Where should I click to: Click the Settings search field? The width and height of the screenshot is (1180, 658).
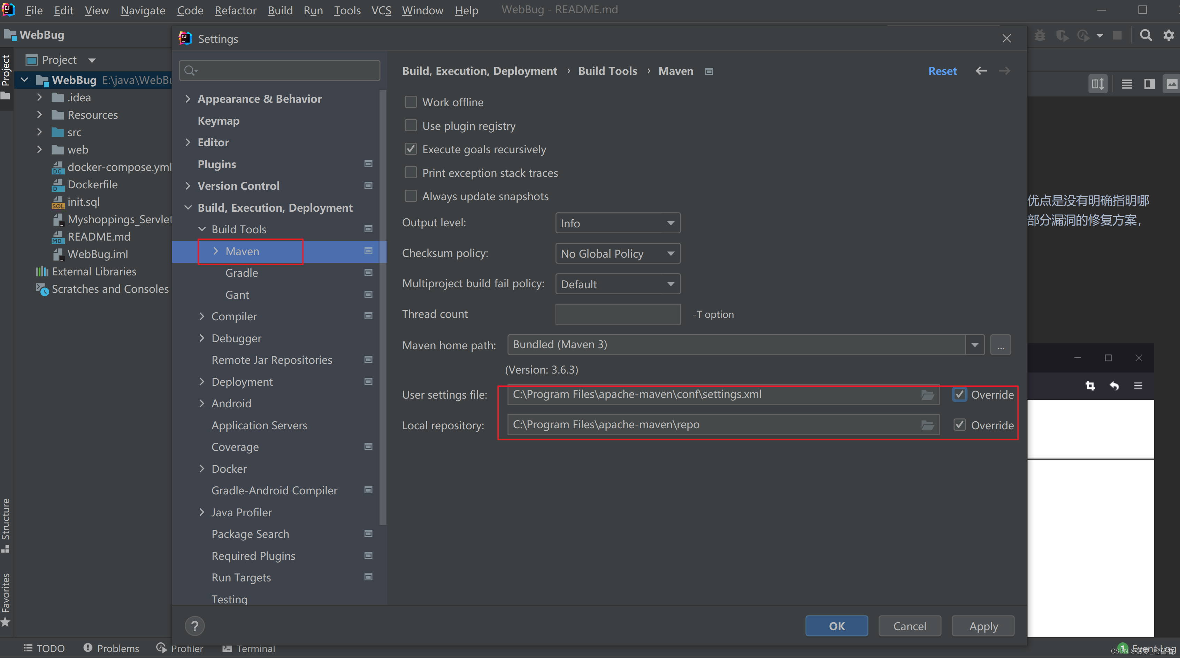279,70
